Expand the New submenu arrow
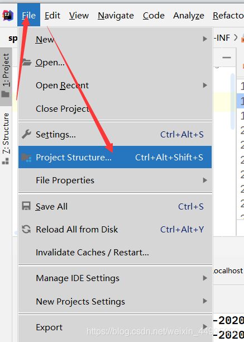The width and height of the screenshot is (244, 342). coord(205,39)
